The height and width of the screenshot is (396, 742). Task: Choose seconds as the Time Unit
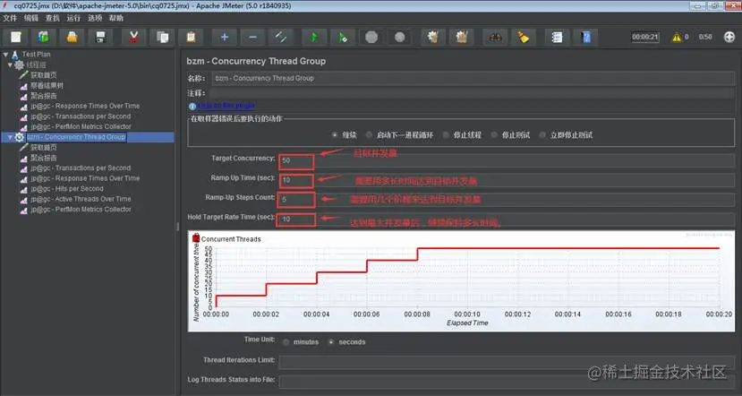coord(331,342)
